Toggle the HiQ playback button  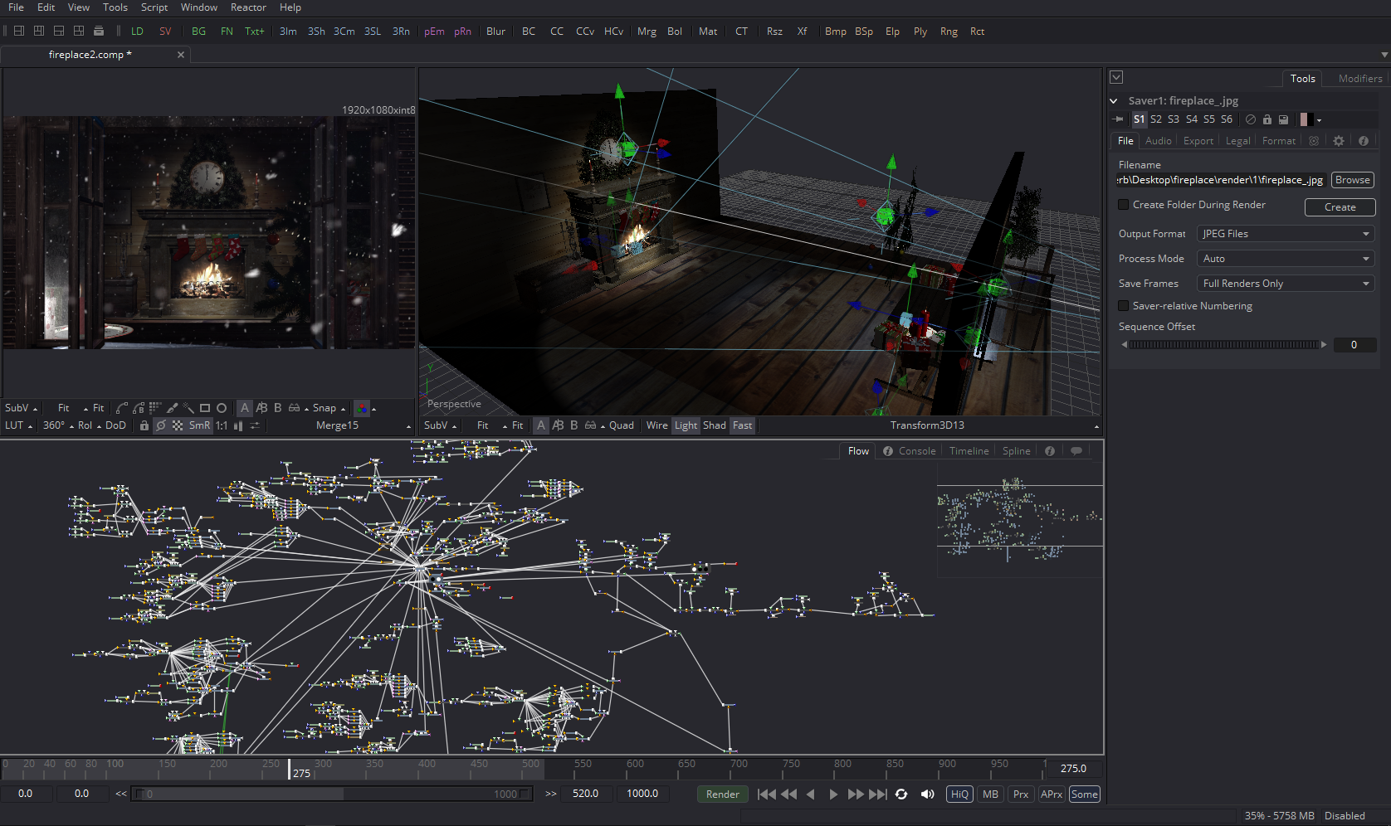point(959,794)
